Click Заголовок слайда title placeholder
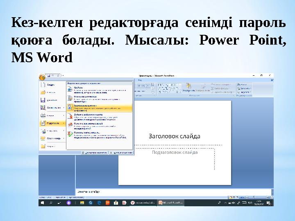295x221 pixels. 175,136
